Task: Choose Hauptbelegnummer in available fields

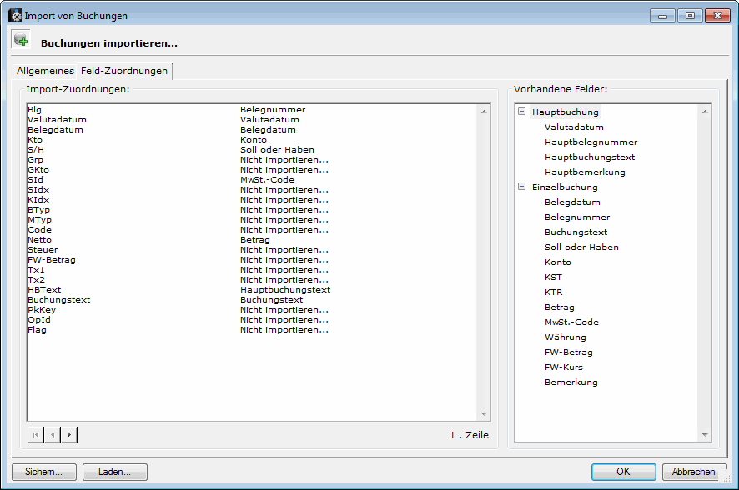Action: [591, 142]
